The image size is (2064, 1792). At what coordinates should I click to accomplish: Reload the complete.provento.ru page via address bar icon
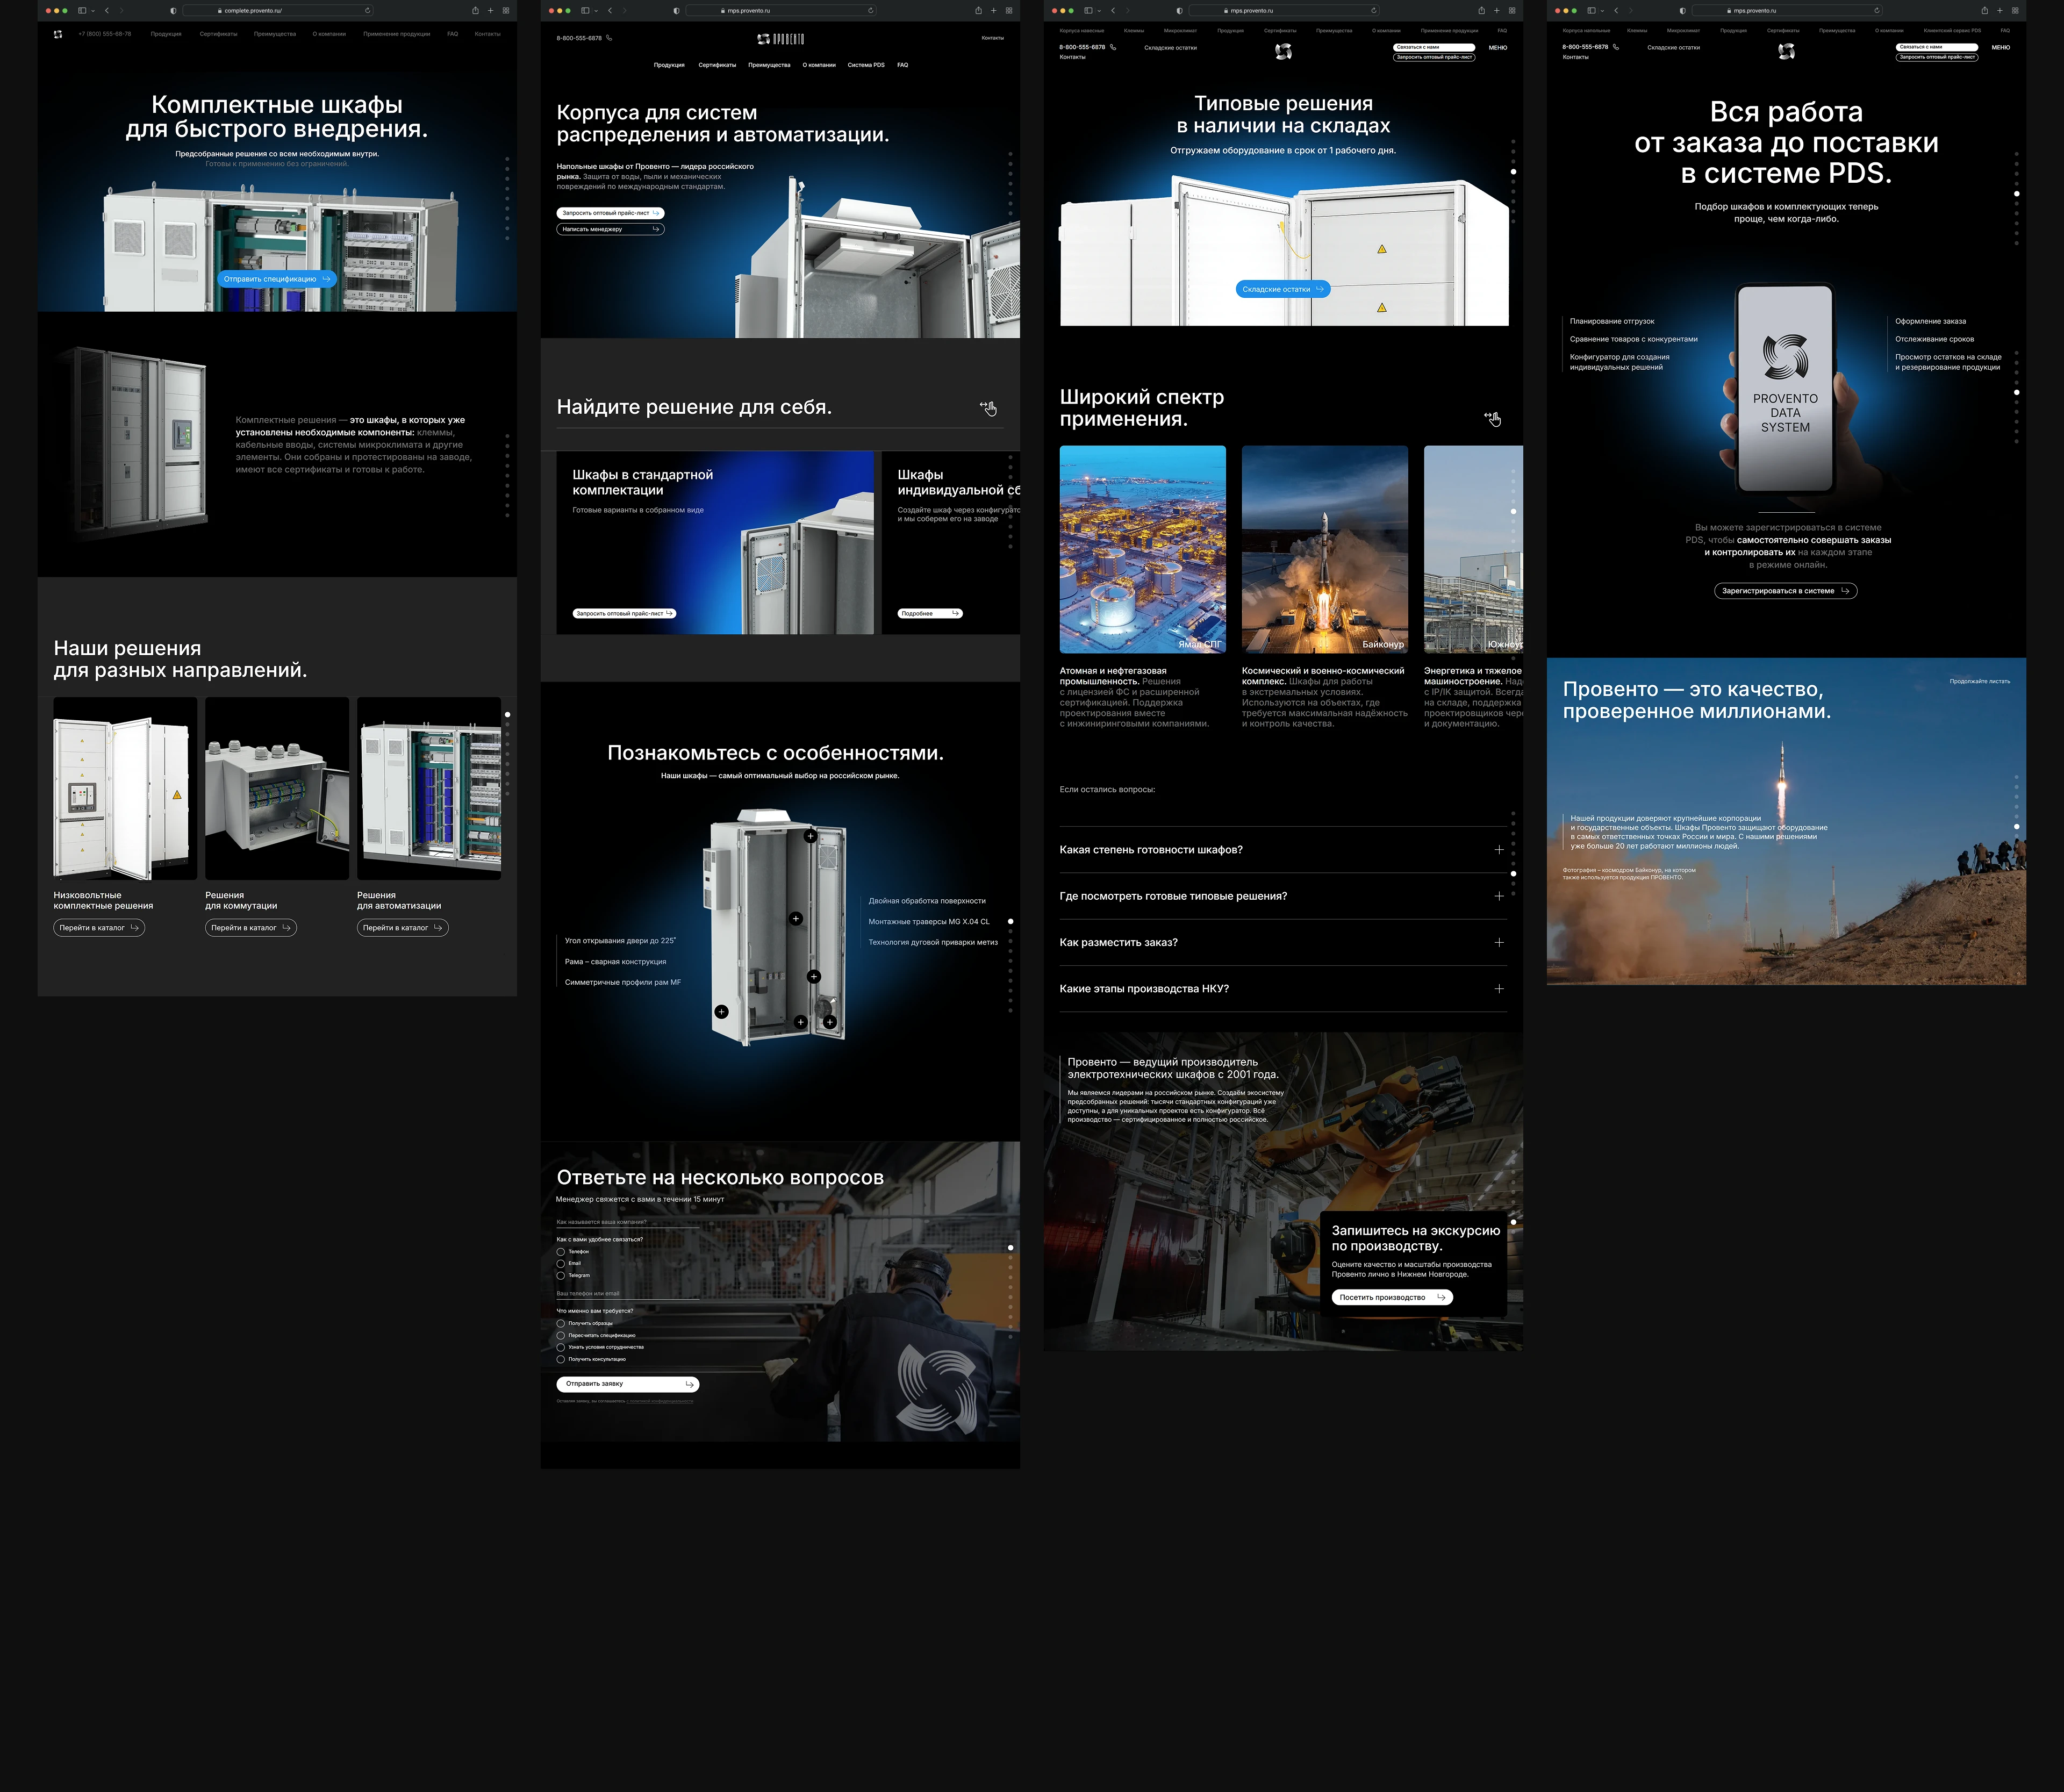(368, 11)
